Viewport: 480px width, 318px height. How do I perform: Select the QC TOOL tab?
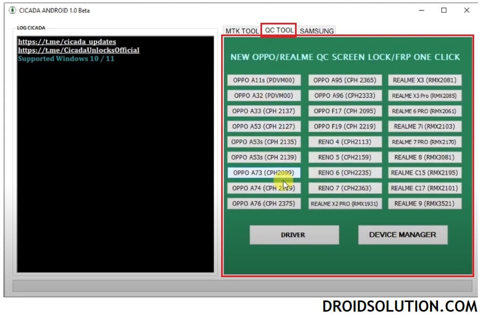(x=279, y=30)
